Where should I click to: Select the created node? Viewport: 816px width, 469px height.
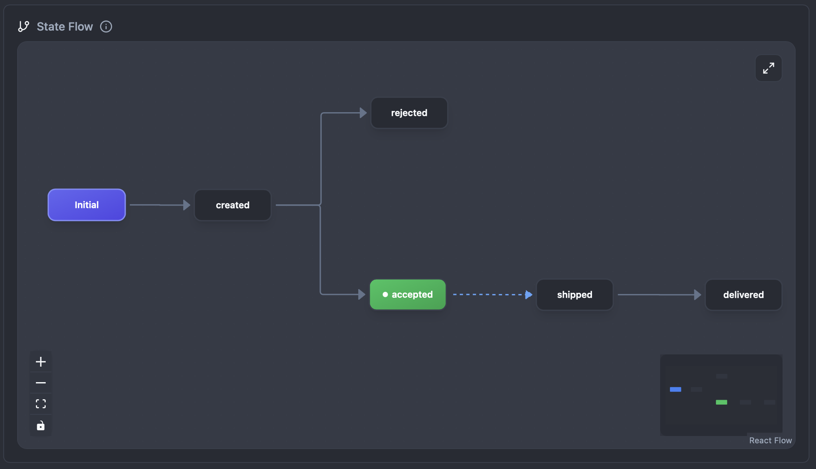click(x=232, y=205)
